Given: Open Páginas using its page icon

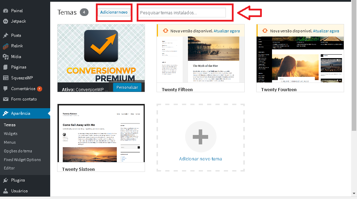Looking at the screenshot, I should point(6,67).
